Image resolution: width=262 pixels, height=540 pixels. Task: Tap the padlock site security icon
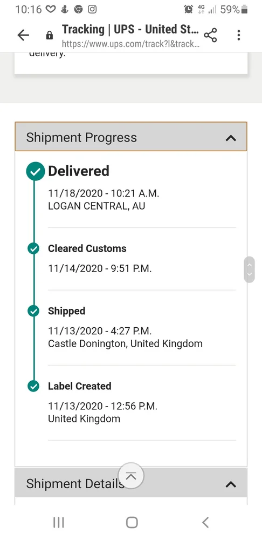50,35
